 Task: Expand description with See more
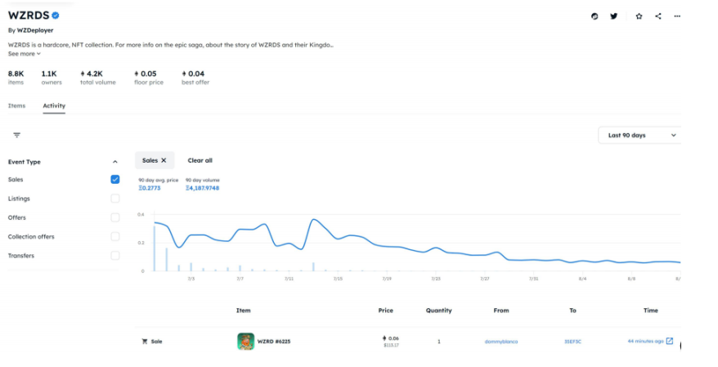coord(24,54)
